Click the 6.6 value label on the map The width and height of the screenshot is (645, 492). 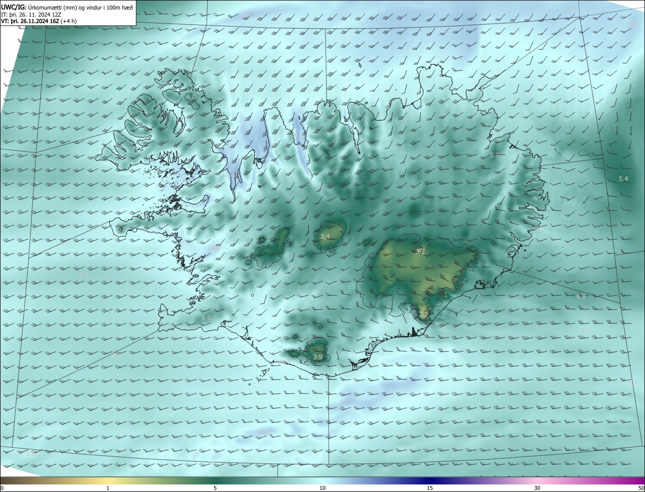click(206, 317)
